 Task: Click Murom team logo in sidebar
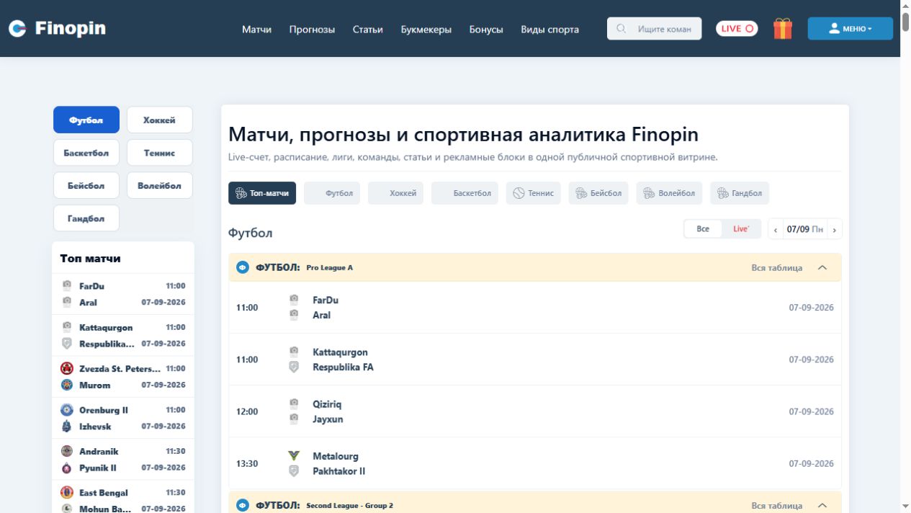67,385
